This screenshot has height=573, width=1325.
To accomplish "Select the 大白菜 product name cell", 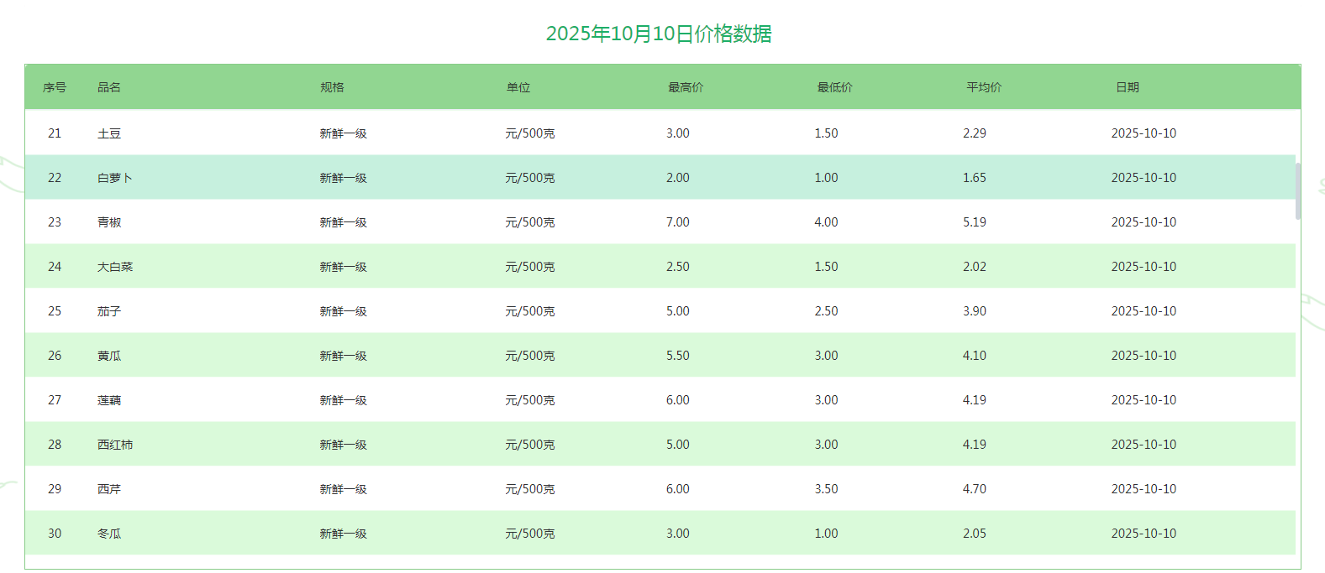I will (x=115, y=267).
